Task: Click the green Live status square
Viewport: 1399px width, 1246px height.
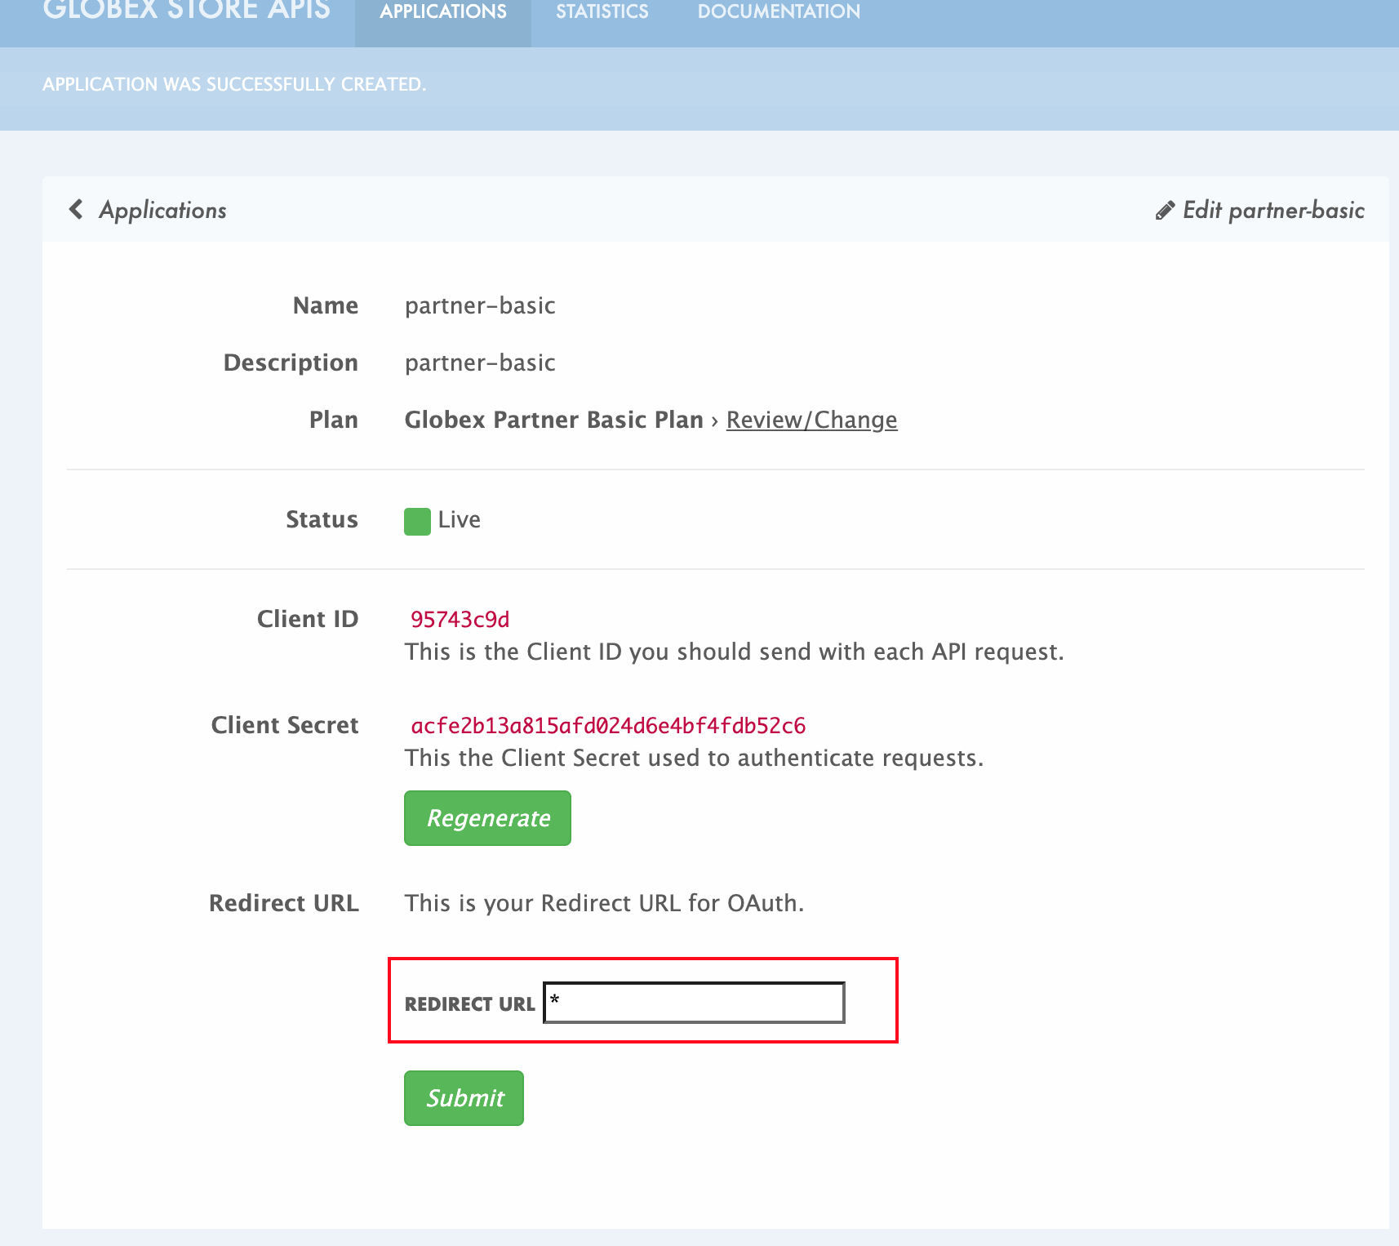Action: [x=417, y=521]
